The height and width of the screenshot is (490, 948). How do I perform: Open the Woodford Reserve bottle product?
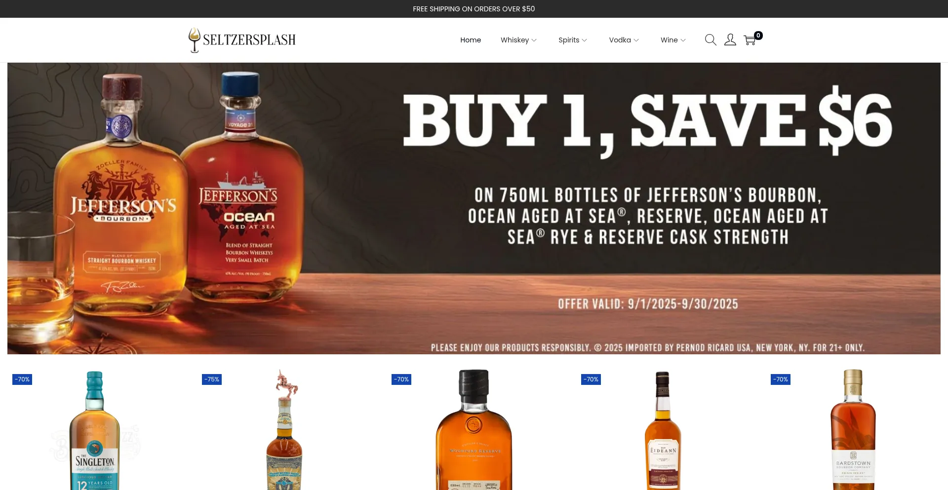pos(474,430)
